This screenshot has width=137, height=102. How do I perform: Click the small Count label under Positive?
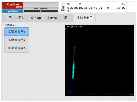[x=19, y=7]
